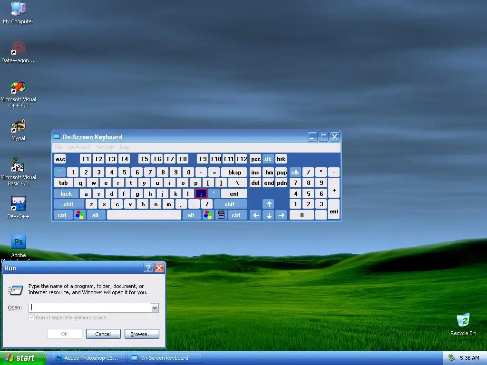The image size is (487, 365).
Task: Click the Run dialog help question mark
Action: coord(148,268)
